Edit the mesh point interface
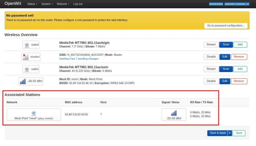Image resolution: width=256 pixels, height=146 pixels. pyautogui.click(x=225, y=81)
